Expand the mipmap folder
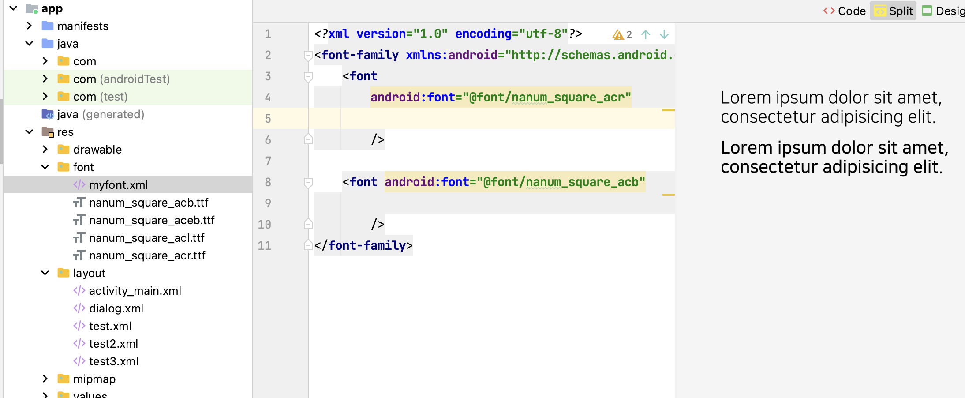 [45, 379]
